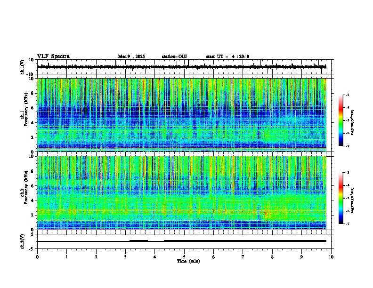Screen dimensions: 373x288
Task: Click the "8" tick on the Time axis
Action: pos(272,257)
